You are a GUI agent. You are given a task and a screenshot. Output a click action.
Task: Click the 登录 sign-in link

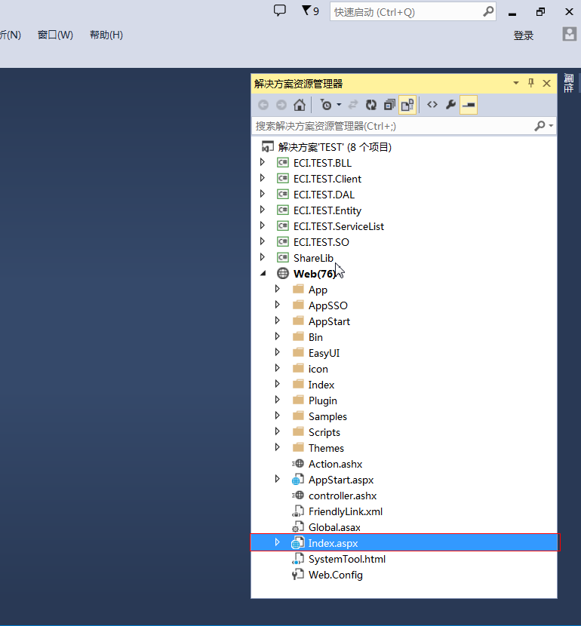pyautogui.click(x=523, y=35)
